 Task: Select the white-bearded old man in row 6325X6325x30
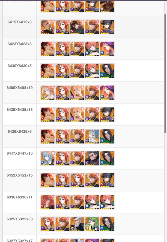click(77, 224)
